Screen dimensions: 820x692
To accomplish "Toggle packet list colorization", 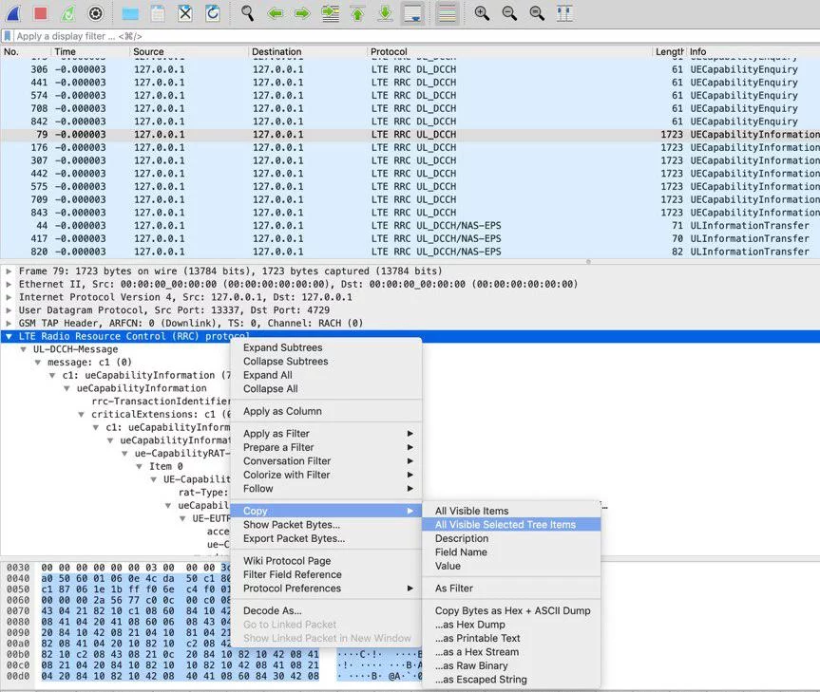I will point(446,13).
